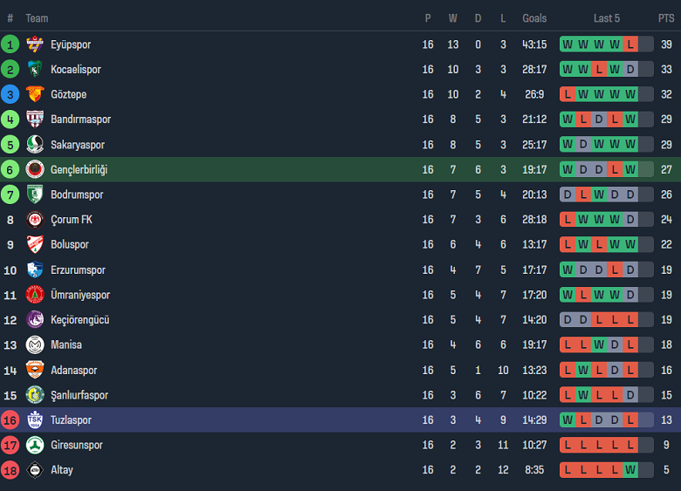Screen dimensions: 681x491
Task: Open the Çorum FK team link
Action: tap(71, 220)
